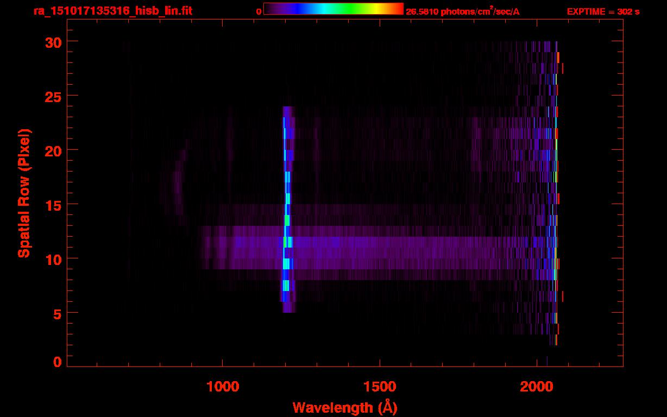
Task: Click the Spatial Row (Pixel) axis title
Action: pyautogui.click(x=24, y=193)
